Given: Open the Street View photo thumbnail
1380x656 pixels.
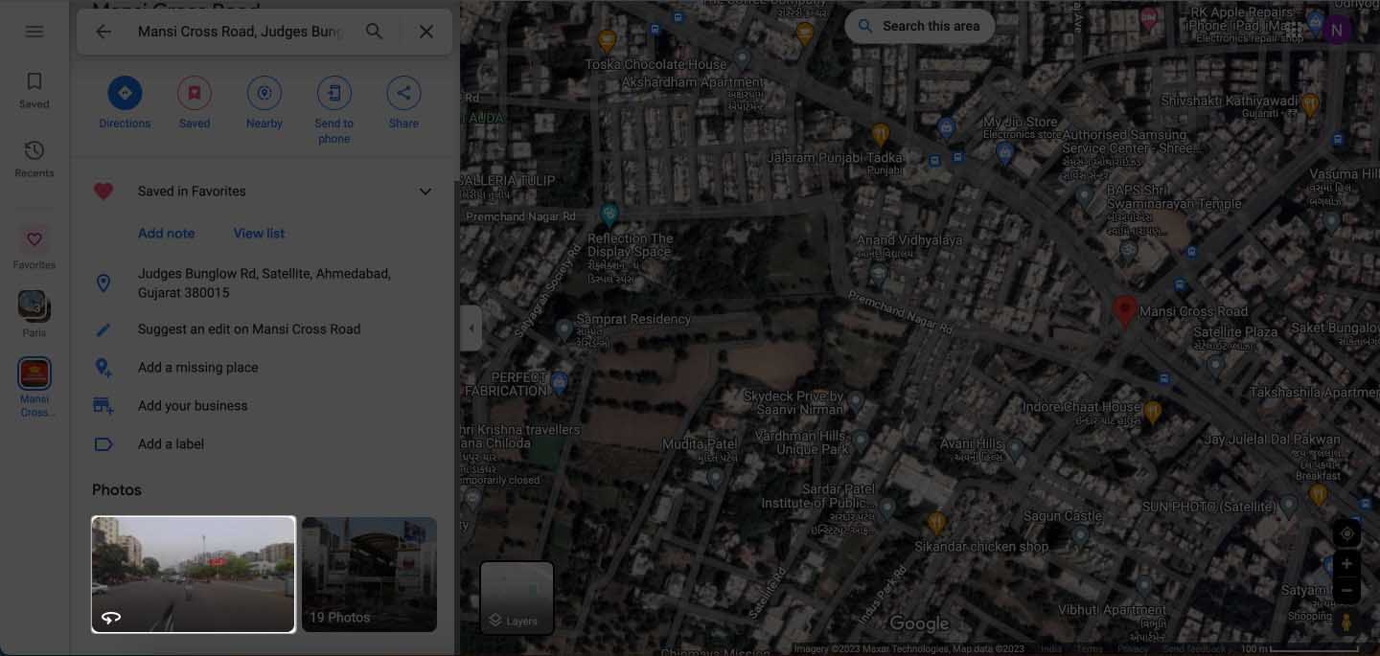Looking at the screenshot, I should [194, 575].
